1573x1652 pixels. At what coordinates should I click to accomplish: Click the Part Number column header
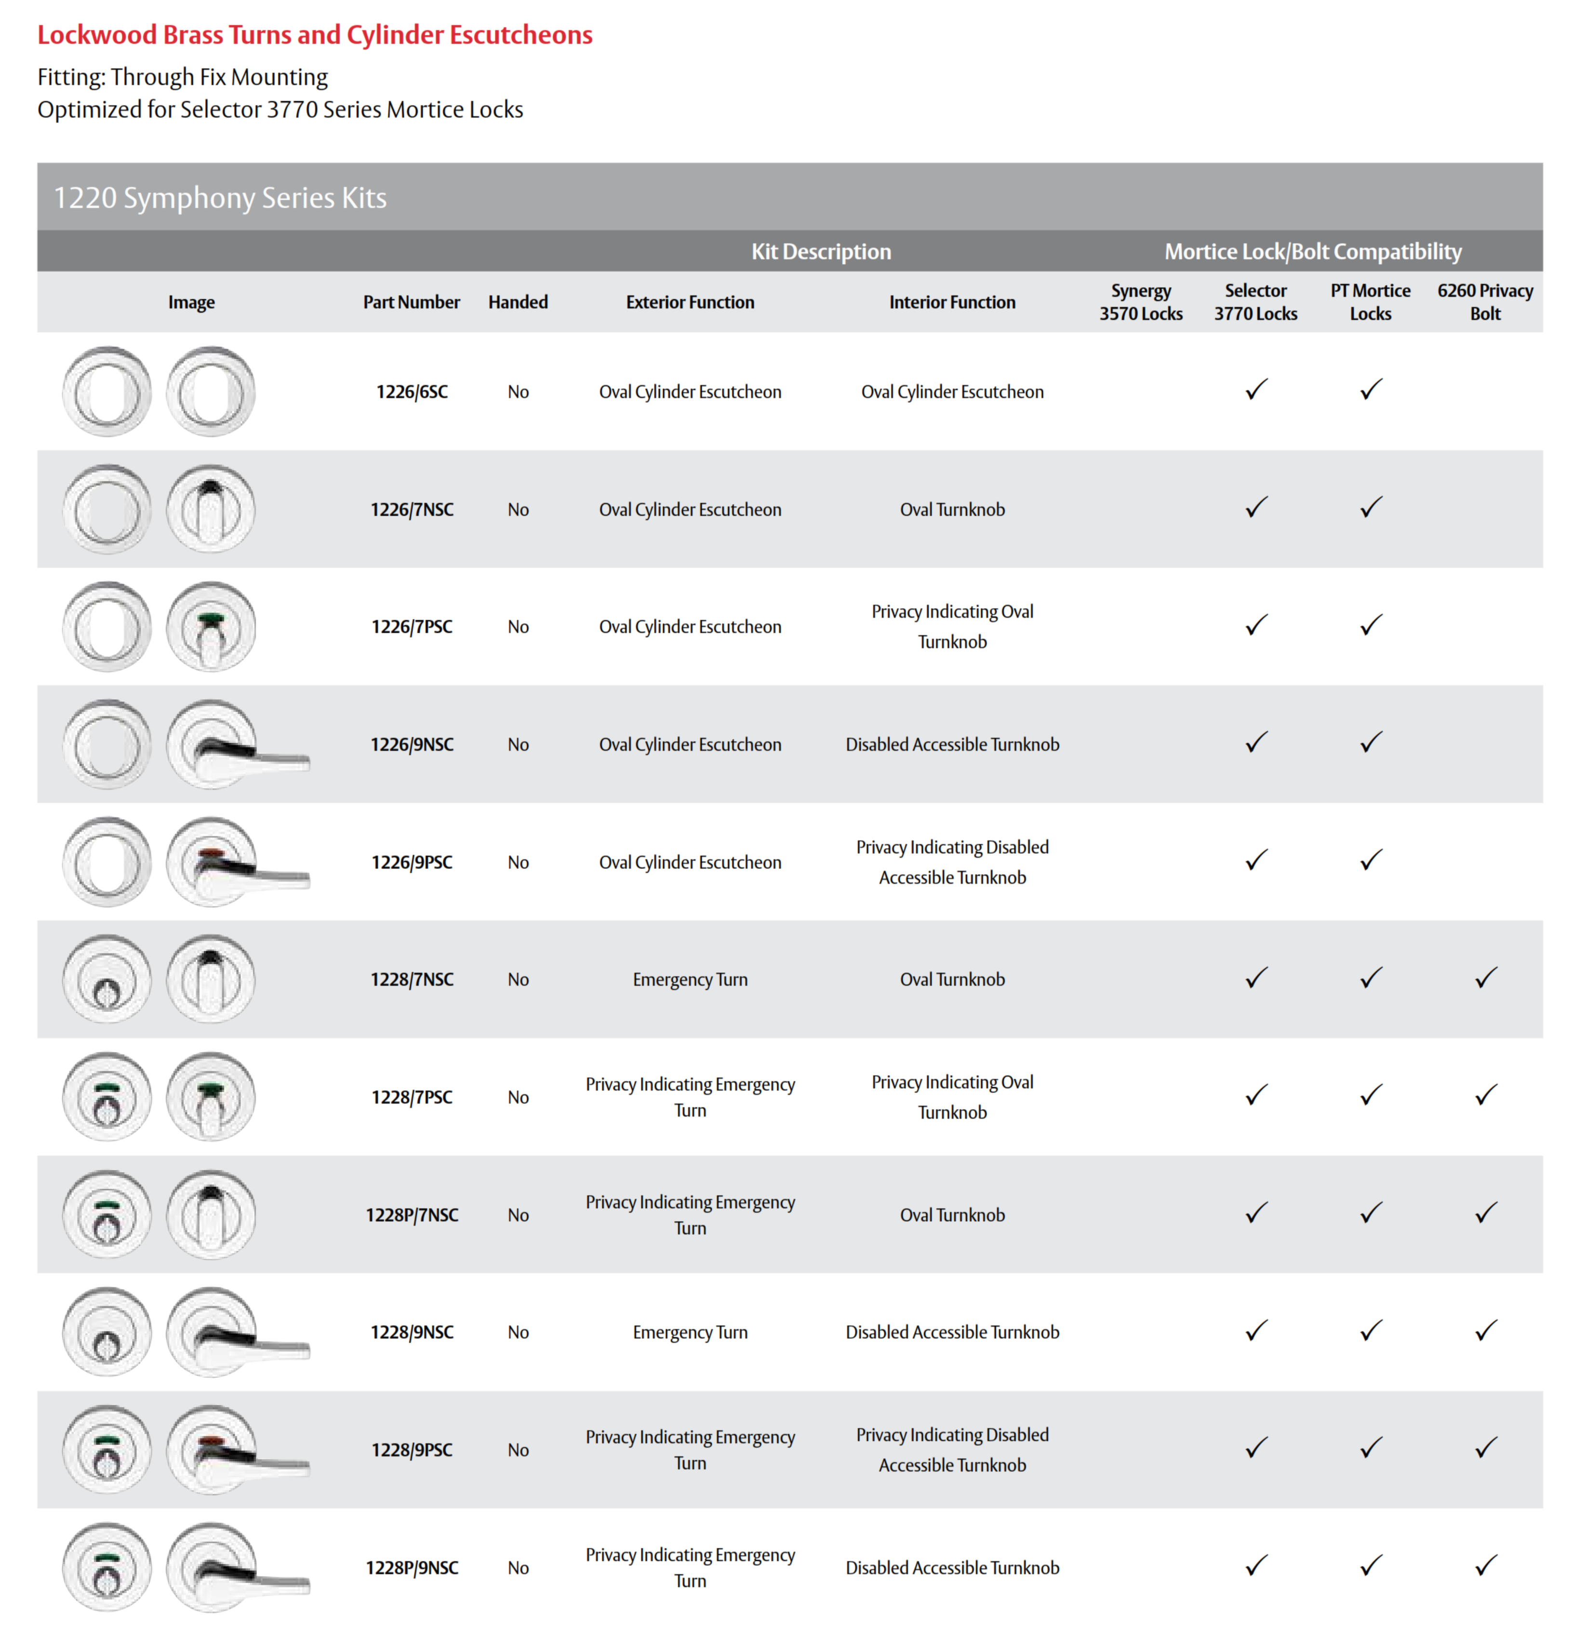point(411,302)
